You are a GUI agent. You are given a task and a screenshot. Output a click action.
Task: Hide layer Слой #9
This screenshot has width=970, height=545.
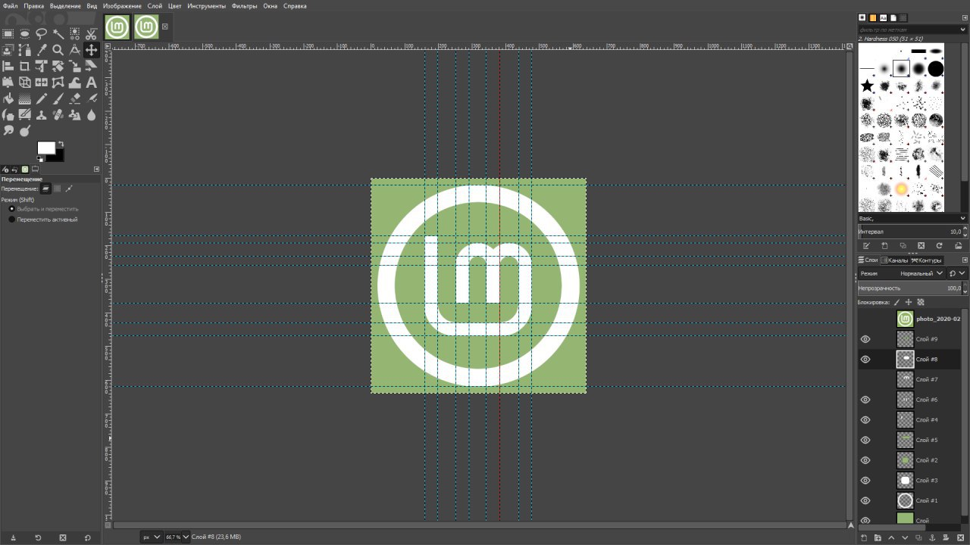pos(865,339)
